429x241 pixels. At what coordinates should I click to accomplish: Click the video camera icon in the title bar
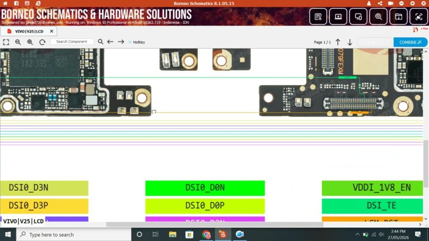pos(391,3)
